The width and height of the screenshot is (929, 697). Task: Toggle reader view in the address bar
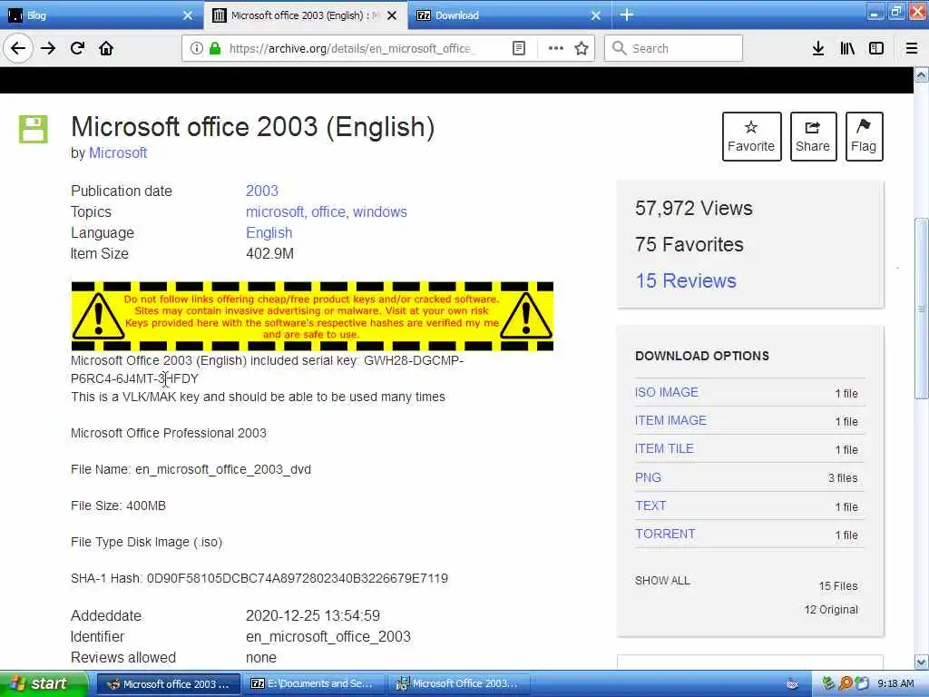(x=518, y=49)
